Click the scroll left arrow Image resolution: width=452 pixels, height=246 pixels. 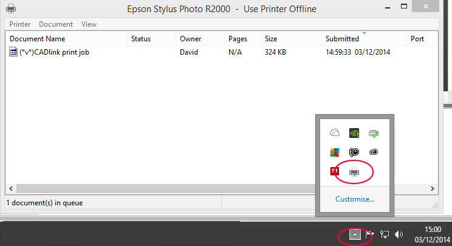point(11,188)
